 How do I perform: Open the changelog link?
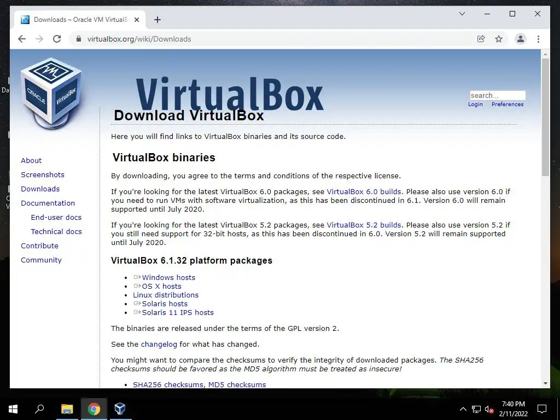pos(159,345)
